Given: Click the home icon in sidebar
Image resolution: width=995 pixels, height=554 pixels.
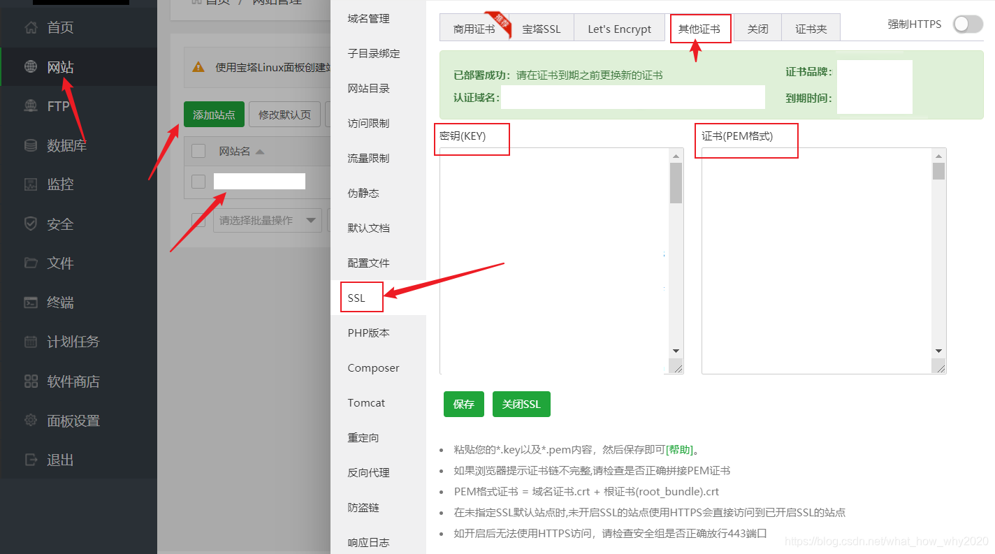Looking at the screenshot, I should coord(31,28).
